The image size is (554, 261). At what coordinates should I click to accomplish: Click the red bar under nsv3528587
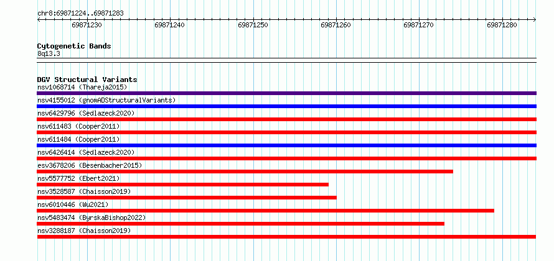[x=187, y=198]
